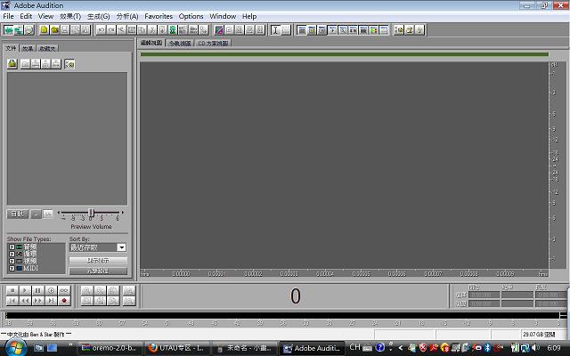Switch to the CD 方案视图 tab
570x356 pixels.
(213, 44)
